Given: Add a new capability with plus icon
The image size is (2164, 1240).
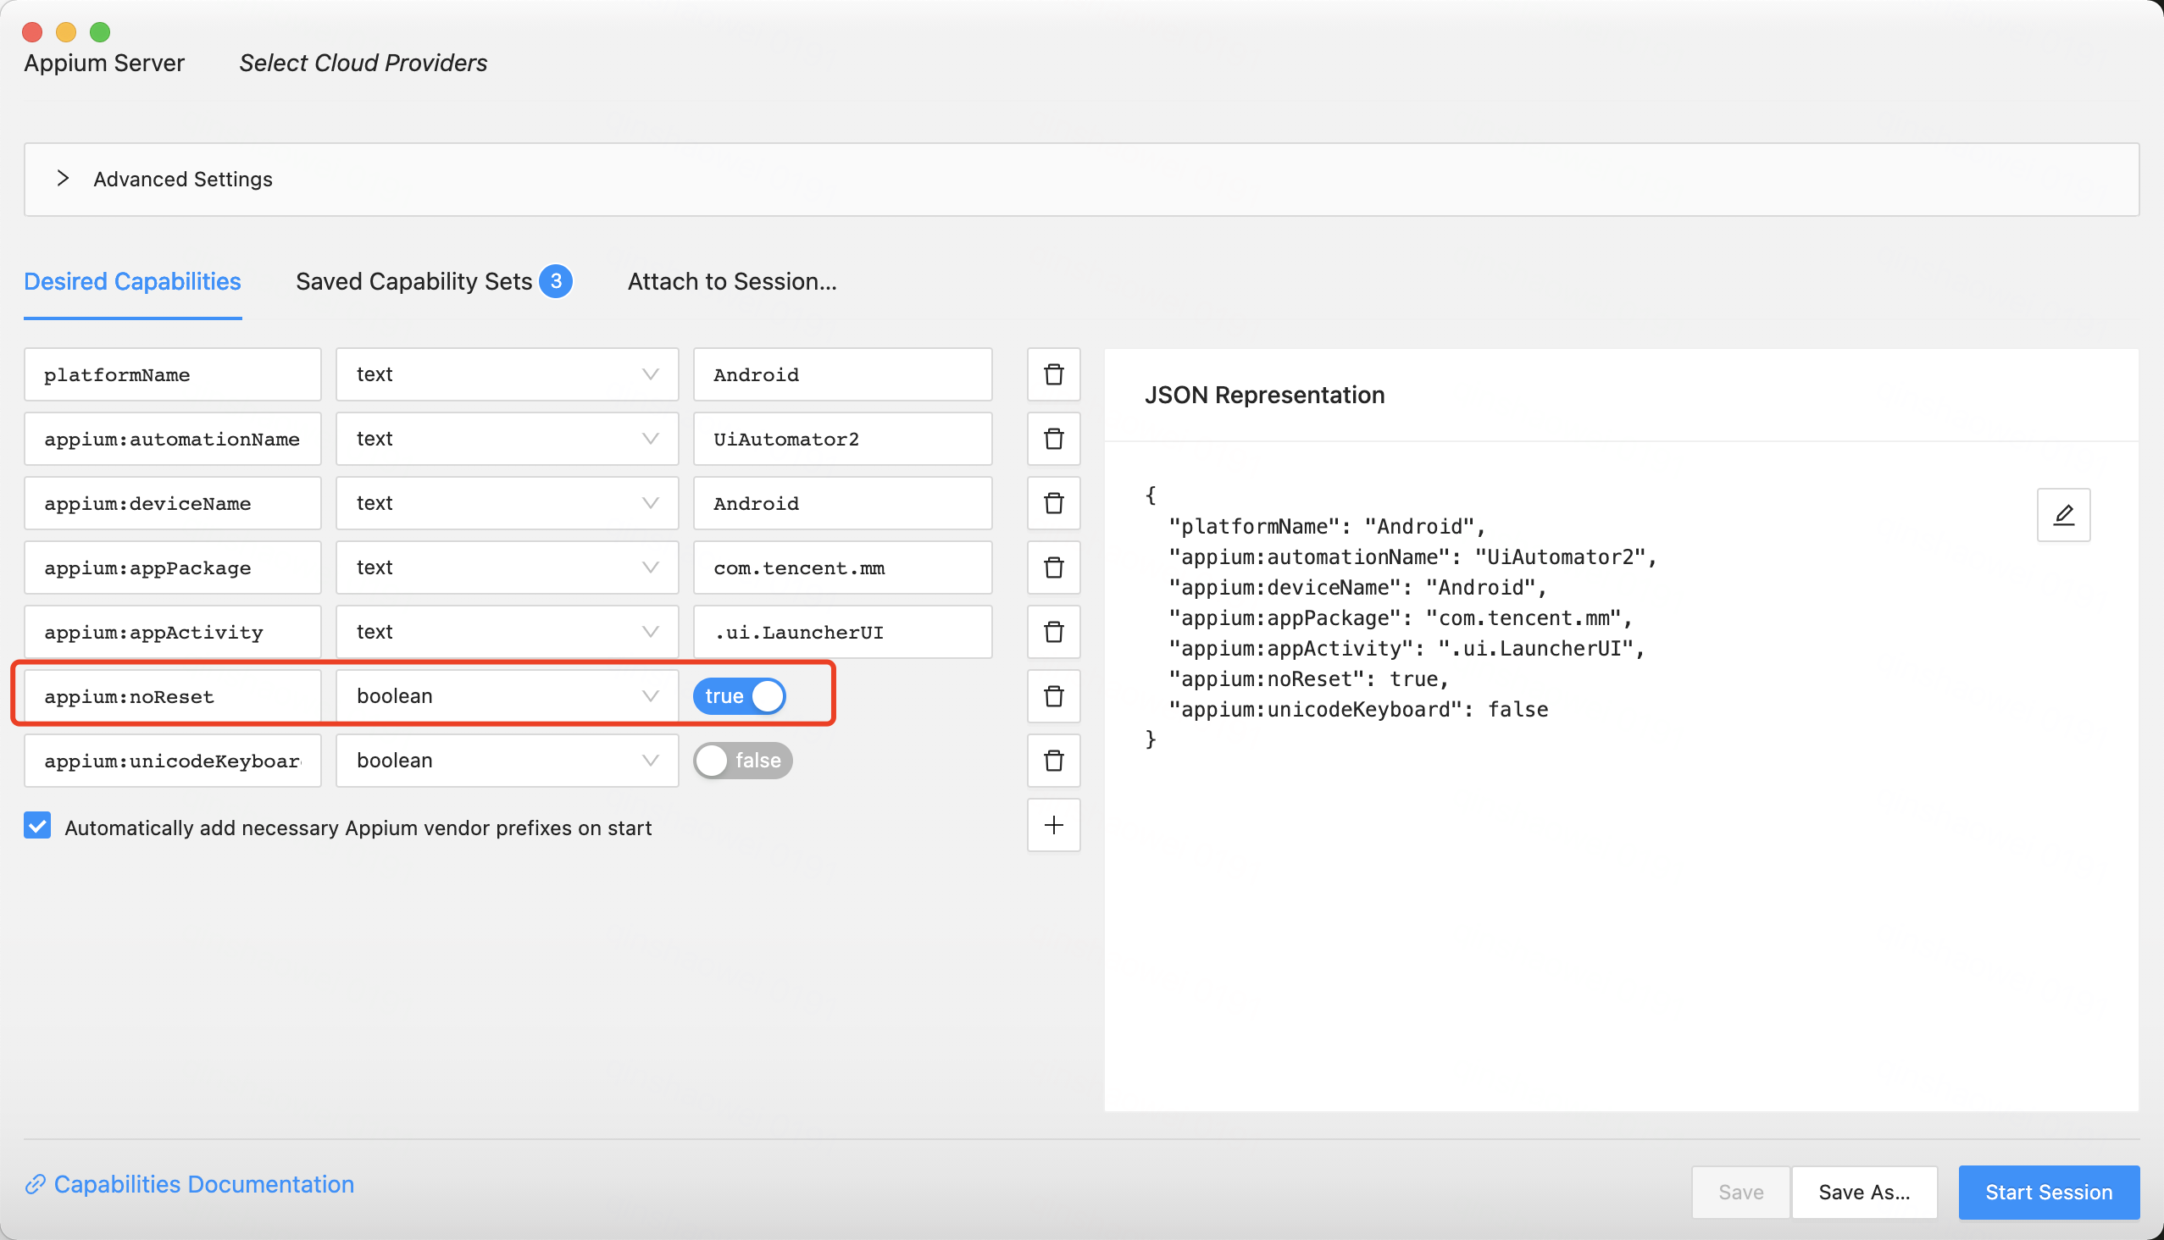Looking at the screenshot, I should (1053, 824).
